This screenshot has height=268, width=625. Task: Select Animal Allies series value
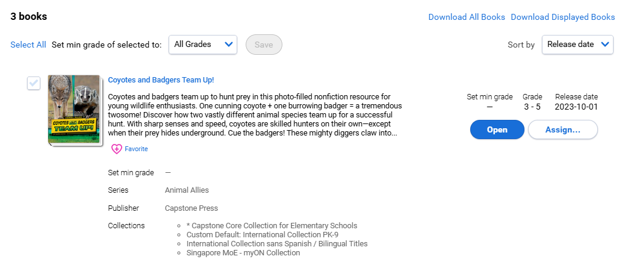tap(187, 190)
